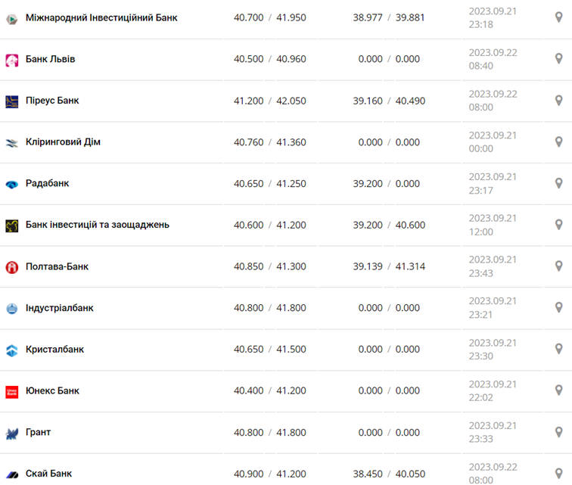Click Індустріалбанк rate 40.800 / 41.800
Image resolution: width=572 pixels, height=485 pixels.
click(269, 308)
